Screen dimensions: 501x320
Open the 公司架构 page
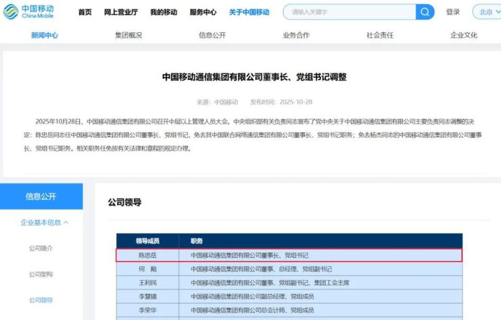click(41, 275)
